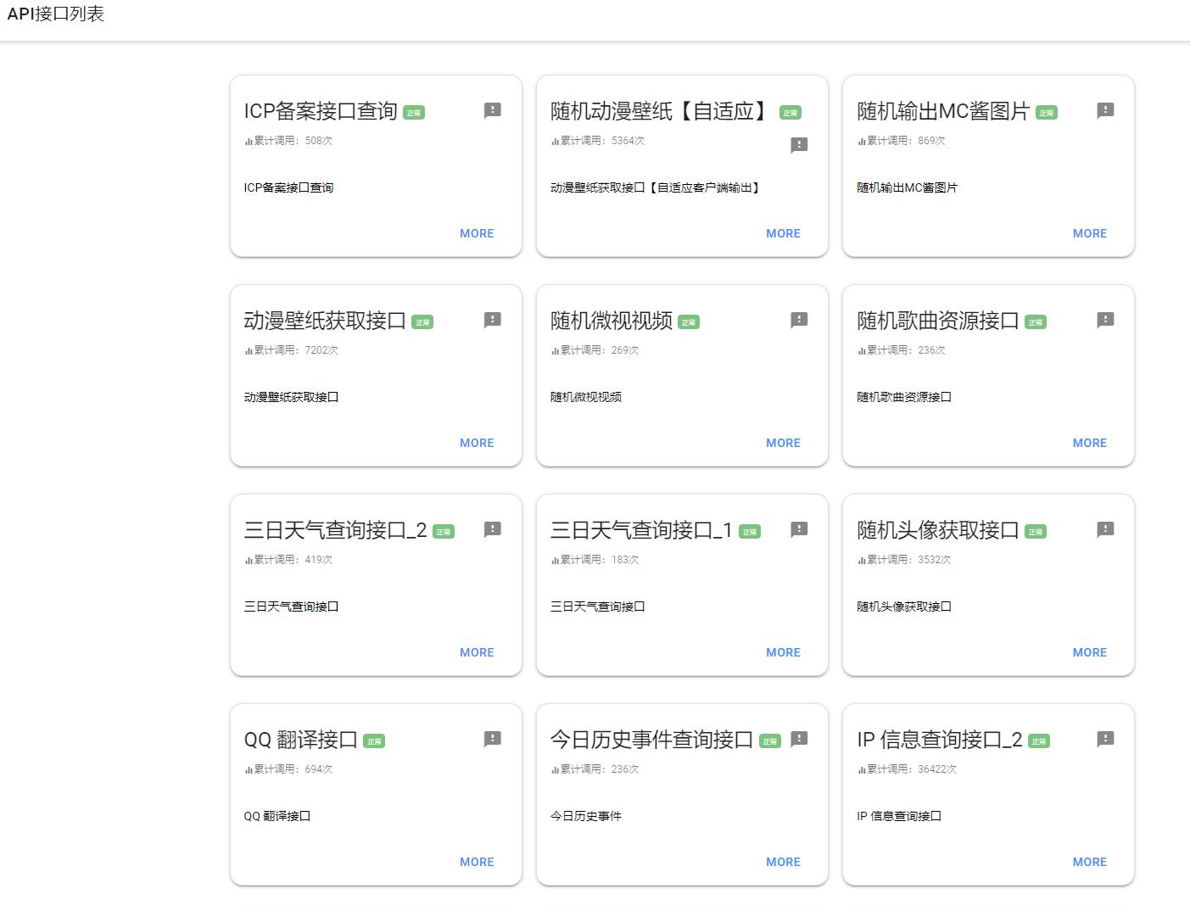Click the API接口列表 page heading
The image size is (1190, 911).
pyautogui.click(x=55, y=14)
